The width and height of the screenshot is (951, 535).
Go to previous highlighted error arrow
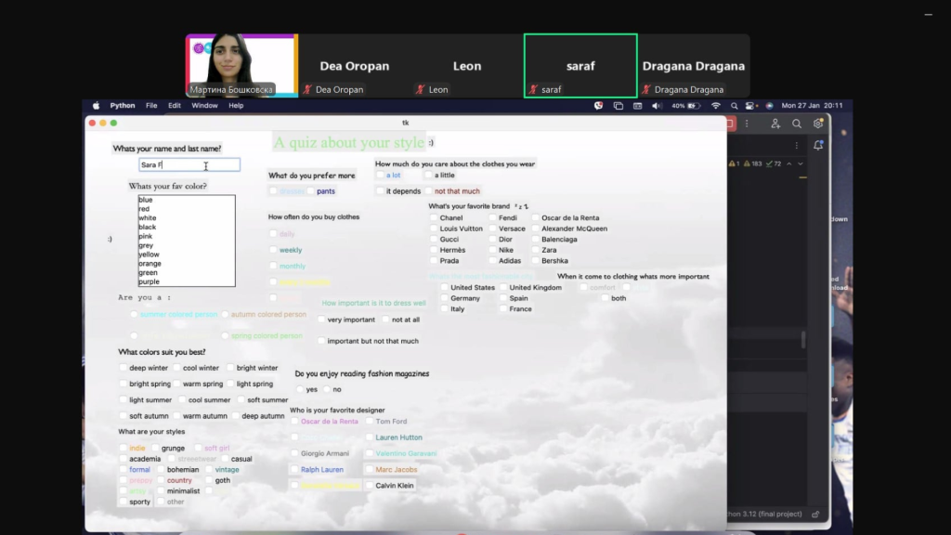pyautogui.click(x=789, y=163)
